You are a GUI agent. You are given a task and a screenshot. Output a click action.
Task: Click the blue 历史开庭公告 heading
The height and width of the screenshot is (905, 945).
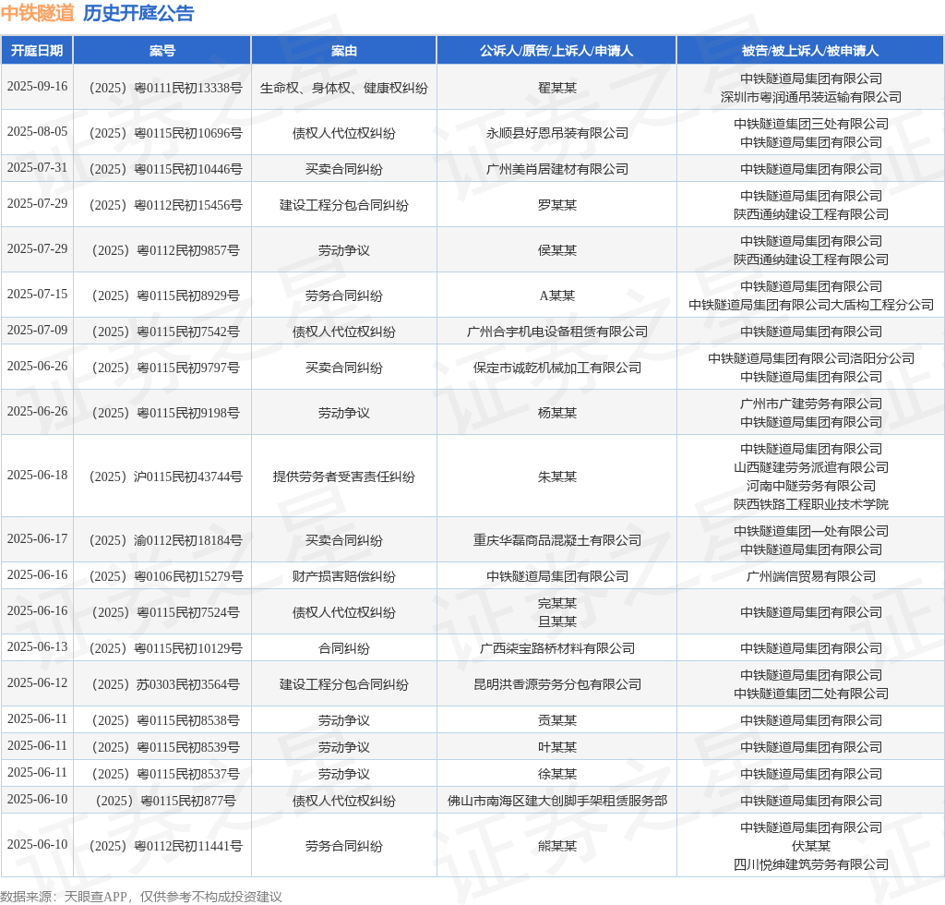click(138, 13)
